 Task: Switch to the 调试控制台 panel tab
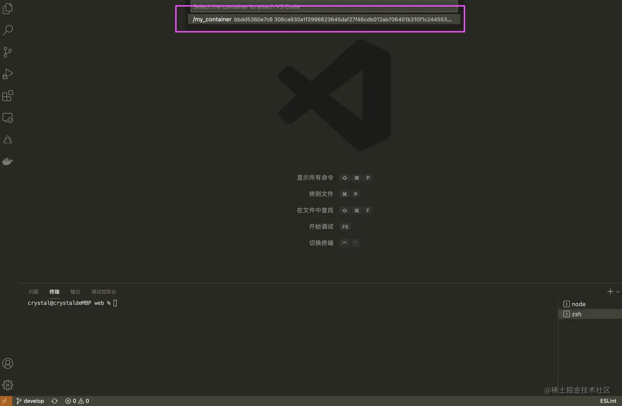pyautogui.click(x=104, y=292)
